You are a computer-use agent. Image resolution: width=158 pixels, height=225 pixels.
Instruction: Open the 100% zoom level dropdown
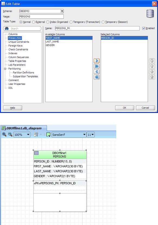tap(28, 135)
